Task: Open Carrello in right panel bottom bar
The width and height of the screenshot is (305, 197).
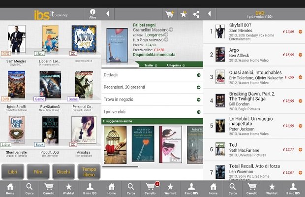Action: click(x=252, y=189)
